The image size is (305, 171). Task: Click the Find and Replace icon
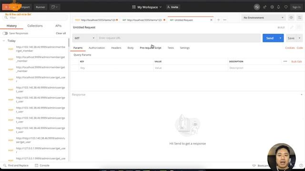(x=5, y=165)
